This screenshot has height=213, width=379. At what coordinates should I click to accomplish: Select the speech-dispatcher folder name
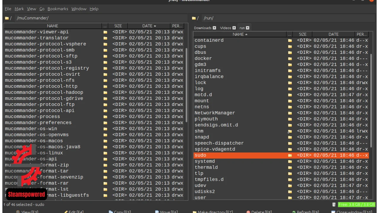pyautogui.click(x=219, y=143)
